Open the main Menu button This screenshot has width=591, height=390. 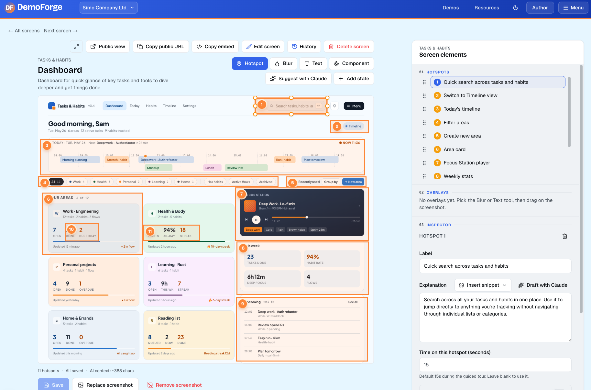(573, 8)
